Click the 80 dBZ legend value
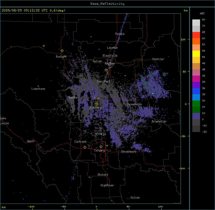Image resolution: width=215 pixels, height=210 pixels. click(204, 20)
